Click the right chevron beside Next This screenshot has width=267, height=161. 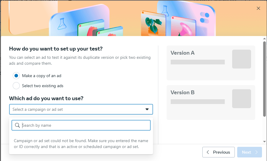[256, 152]
